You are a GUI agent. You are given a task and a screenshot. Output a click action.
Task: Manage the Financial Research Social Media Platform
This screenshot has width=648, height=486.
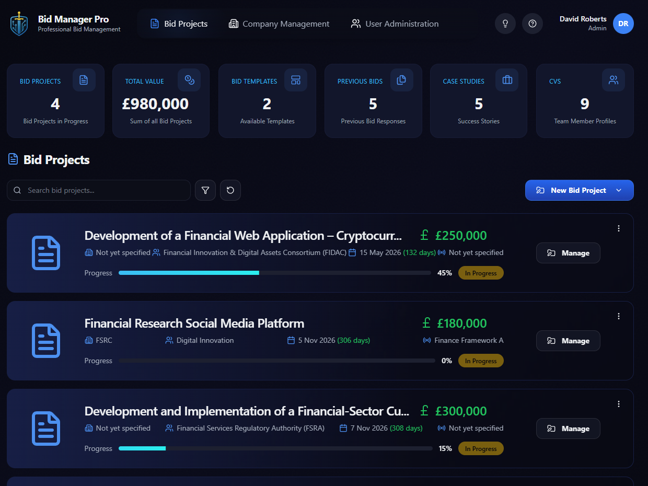pyautogui.click(x=568, y=341)
